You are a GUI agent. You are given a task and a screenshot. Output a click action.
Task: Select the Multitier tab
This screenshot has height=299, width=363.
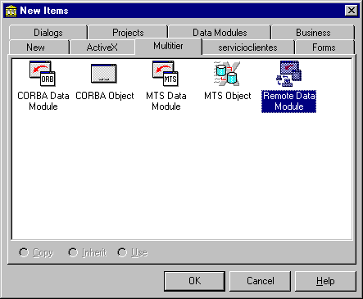168,46
